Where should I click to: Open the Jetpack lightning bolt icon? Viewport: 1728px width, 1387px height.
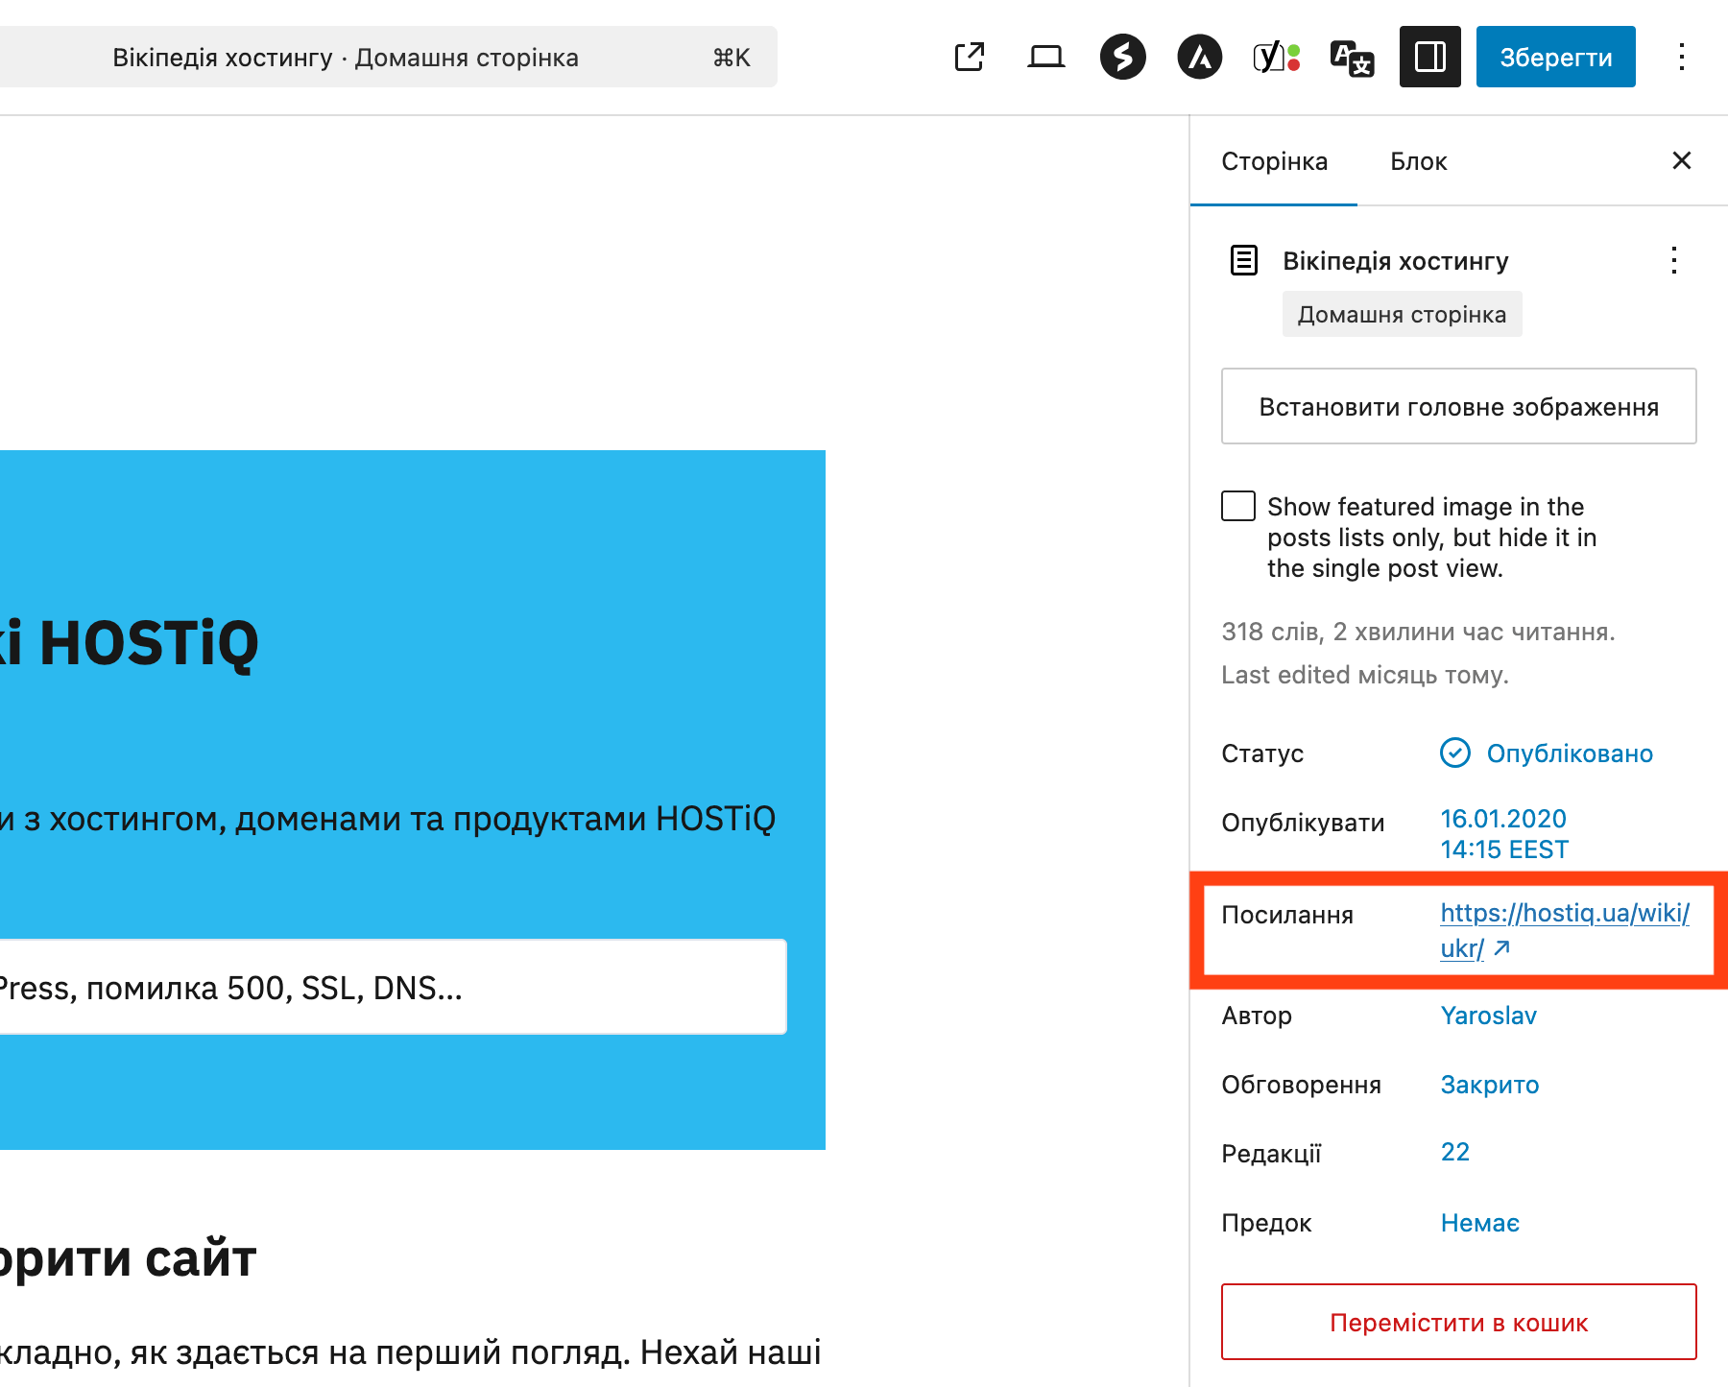click(x=1123, y=57)
